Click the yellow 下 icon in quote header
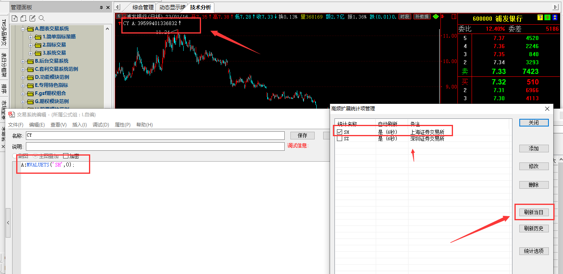Image resolution: width=563 pixels, height=274 pixels. pos(540,17)
